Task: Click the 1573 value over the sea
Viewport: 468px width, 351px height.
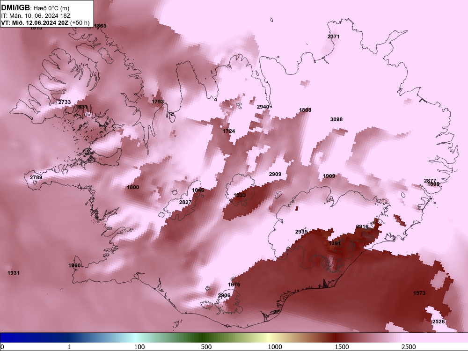Action: (419, 293)
